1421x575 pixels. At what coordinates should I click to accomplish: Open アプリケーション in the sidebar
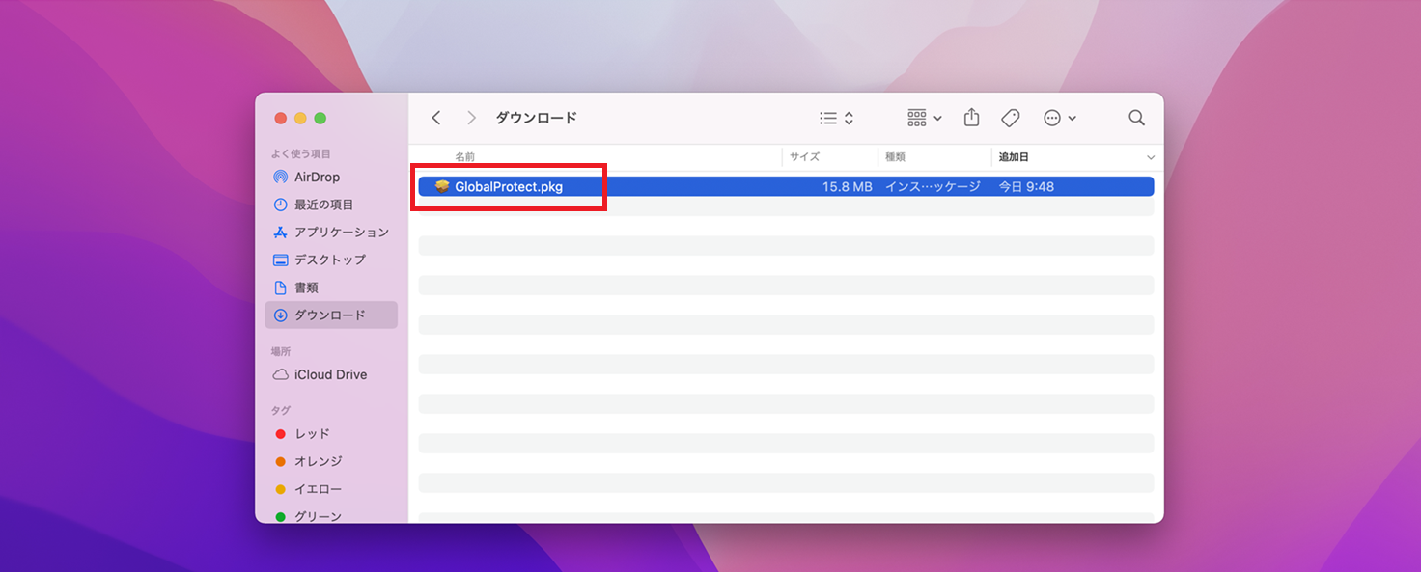(x=331, y=233)
